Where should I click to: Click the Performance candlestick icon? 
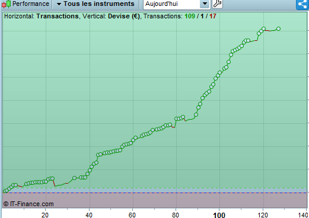(7, 4)
